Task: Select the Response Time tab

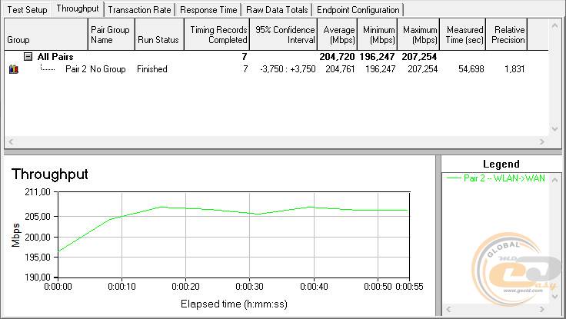Action: pos(210,10)
